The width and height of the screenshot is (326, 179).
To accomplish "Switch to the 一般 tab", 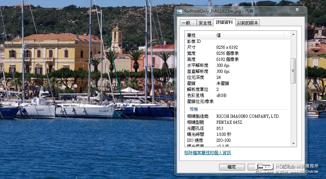I will tap(188, 23).
